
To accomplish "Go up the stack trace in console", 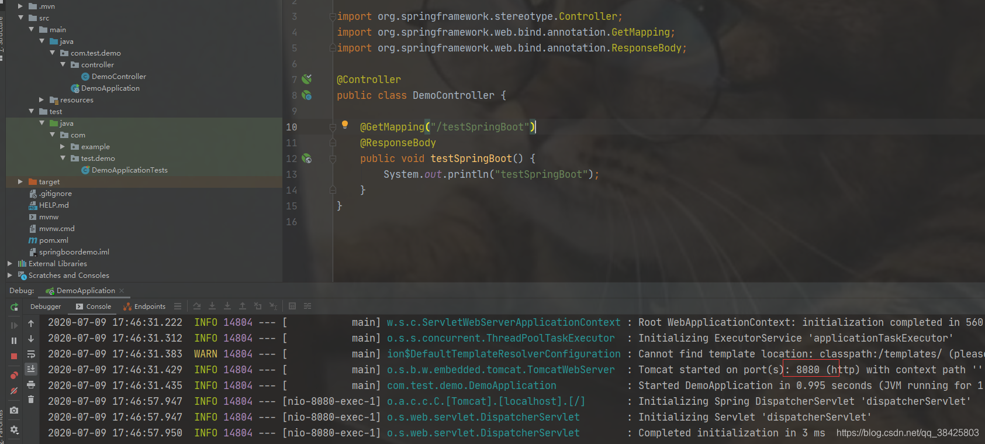I will pyautogui.click(x=31, y=323).
